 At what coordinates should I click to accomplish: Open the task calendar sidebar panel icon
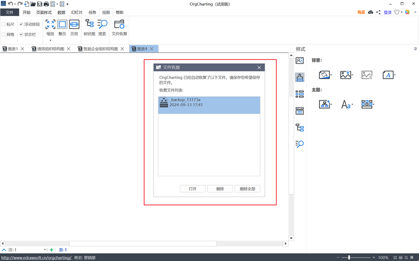[300, 110]
